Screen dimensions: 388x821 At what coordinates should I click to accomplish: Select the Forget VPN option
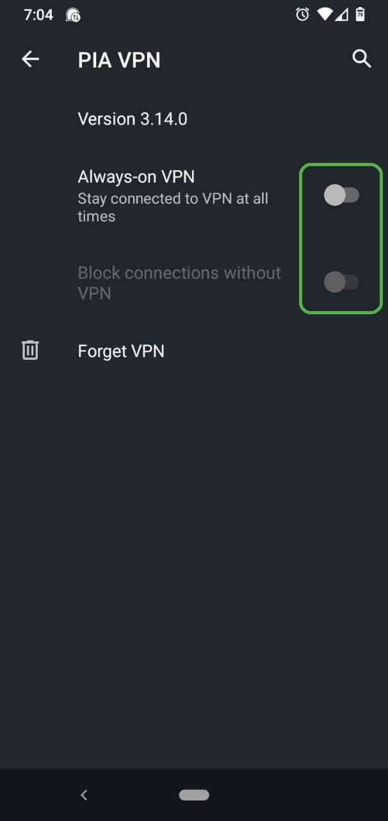[x=121, y=351]
